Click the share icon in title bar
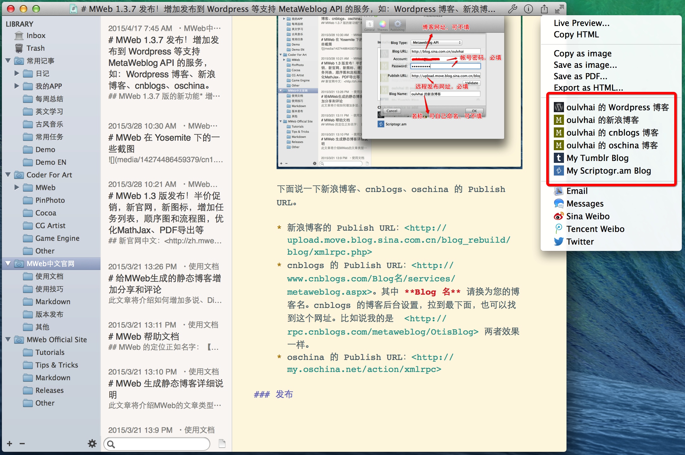Image resolution: width=685 pixels, height=455 pixels. (x=544, y=9)
